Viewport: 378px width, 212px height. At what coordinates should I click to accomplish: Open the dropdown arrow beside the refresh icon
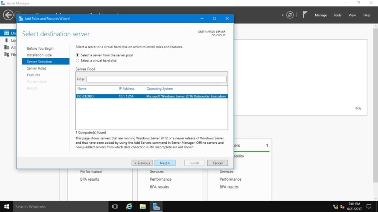point(282,15)
